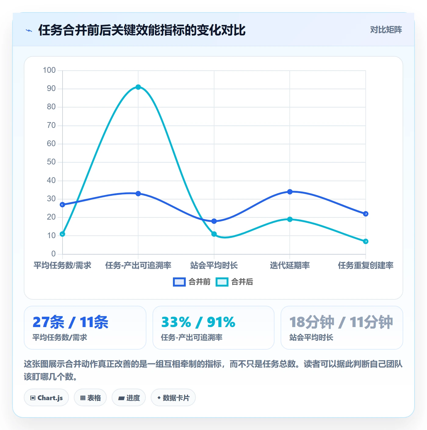The width and height of the screenshot is (427, 430).
Task: Toggle 合并前 legend label text
Action: click(x=199, y=282)
